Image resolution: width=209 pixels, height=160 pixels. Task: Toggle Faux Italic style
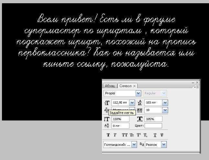click(115, 135)
